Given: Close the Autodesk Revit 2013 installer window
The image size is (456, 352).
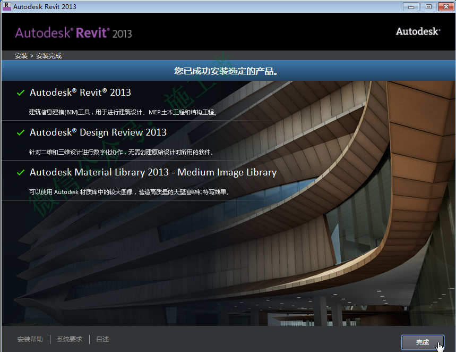Looking at the screenshot, I should coord(446,7).
